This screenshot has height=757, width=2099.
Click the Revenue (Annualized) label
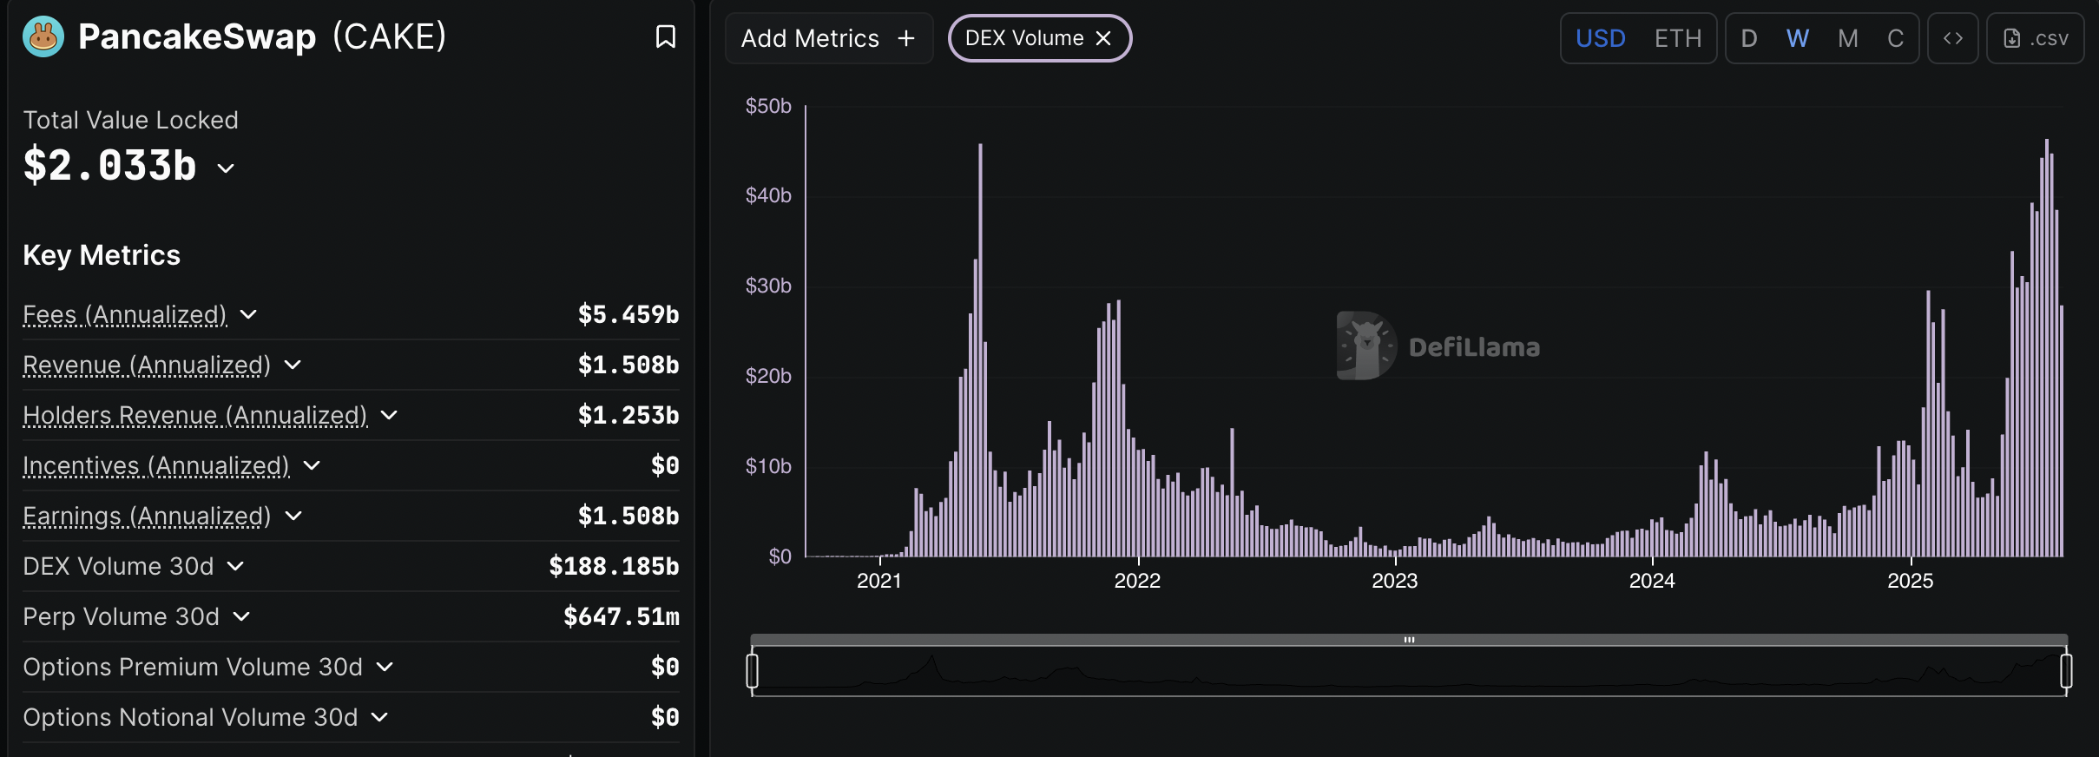pyautogui.click(x=147, y=365)
